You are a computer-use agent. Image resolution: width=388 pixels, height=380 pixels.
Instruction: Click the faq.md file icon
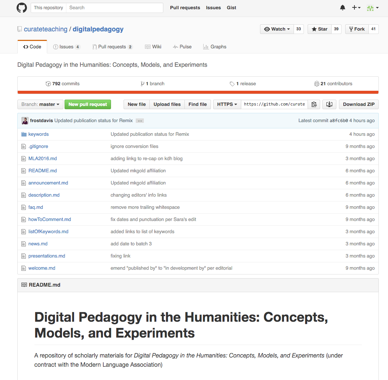coord(24,207)
